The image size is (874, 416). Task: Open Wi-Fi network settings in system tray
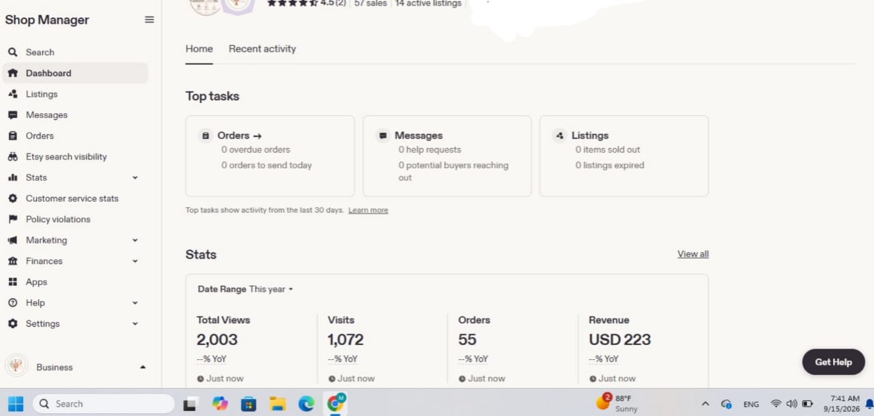pos(776,404)
